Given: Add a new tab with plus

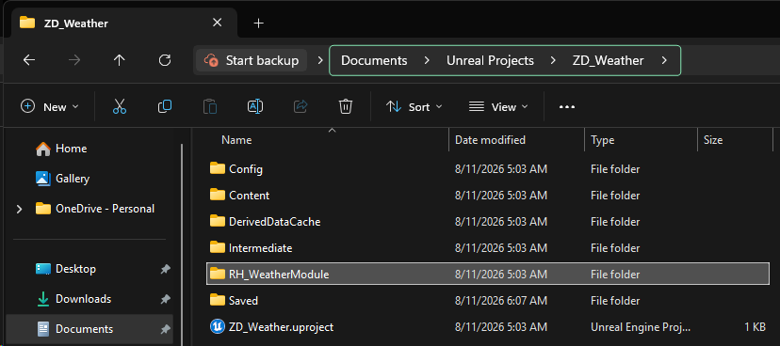Looking at the screenshot, I should (x=258, y=23).
